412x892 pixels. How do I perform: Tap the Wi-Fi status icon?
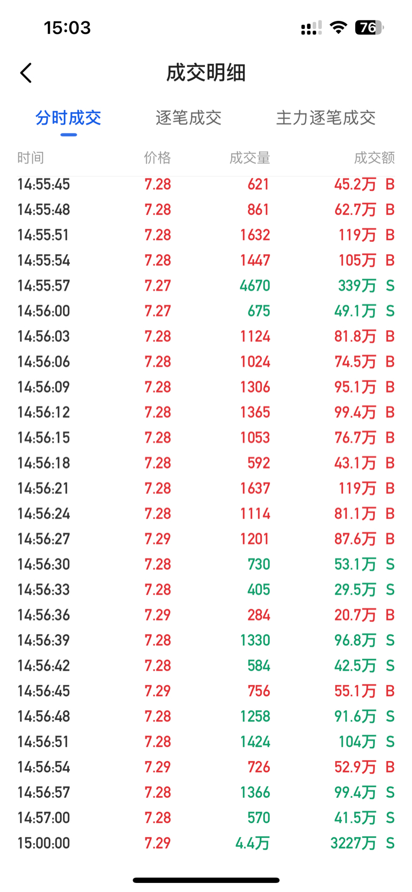[338, 27]
